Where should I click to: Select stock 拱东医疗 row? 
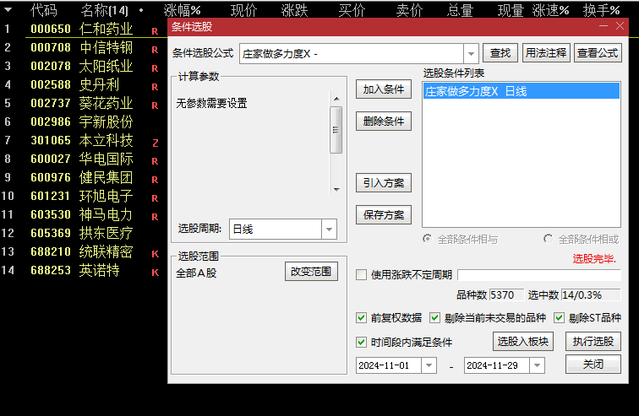pos(84,233)
